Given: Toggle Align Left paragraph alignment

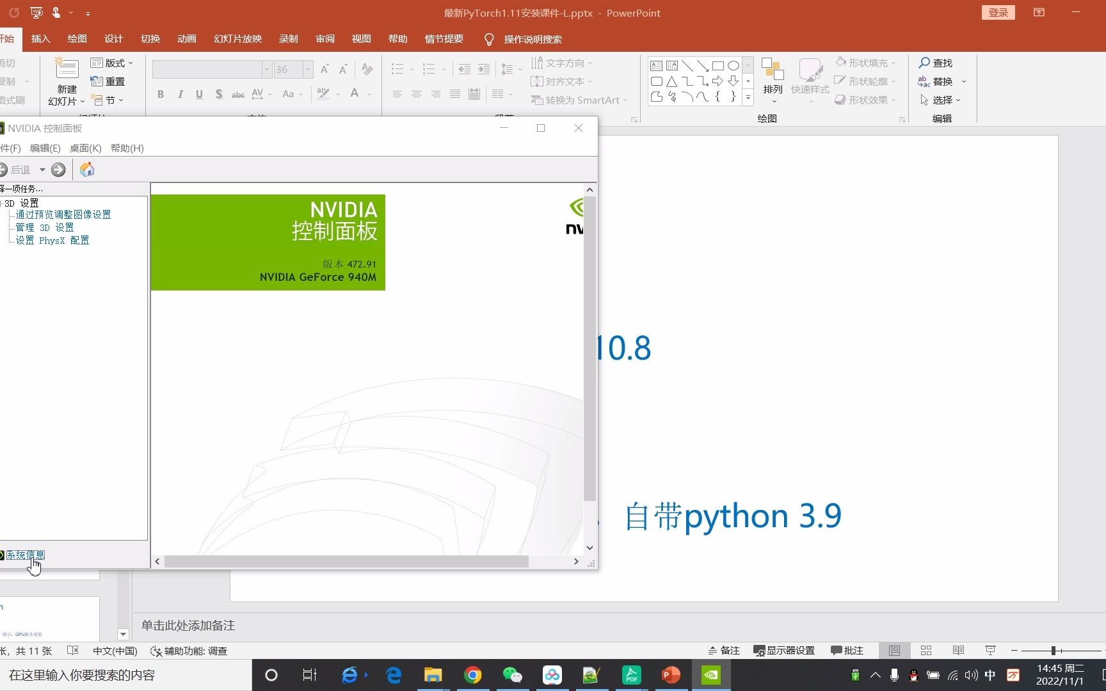Looking at the screenshot, I should coord(397,94).
